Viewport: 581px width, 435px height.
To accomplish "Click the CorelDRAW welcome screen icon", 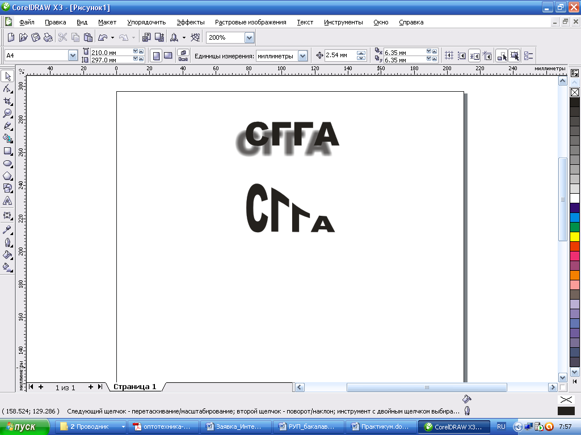I will point(195,37).
